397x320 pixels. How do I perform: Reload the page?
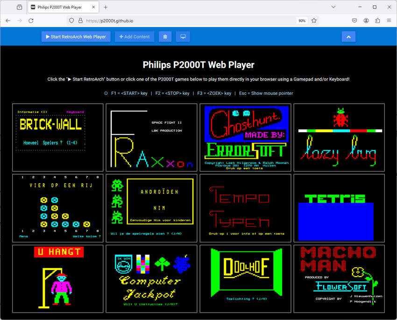(31, 21)
